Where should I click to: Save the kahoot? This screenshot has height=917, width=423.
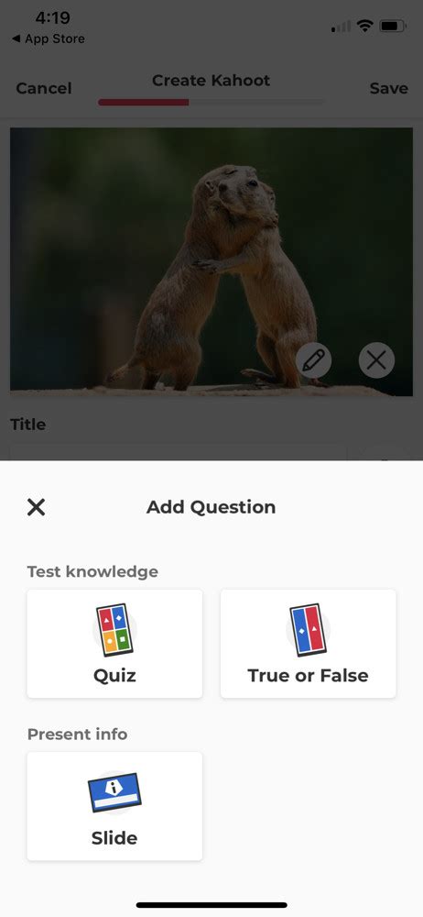388,88
